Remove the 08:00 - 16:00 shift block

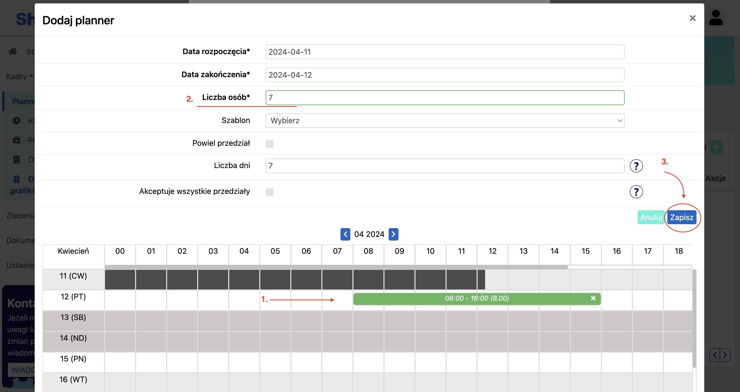[x=593, y=298]
